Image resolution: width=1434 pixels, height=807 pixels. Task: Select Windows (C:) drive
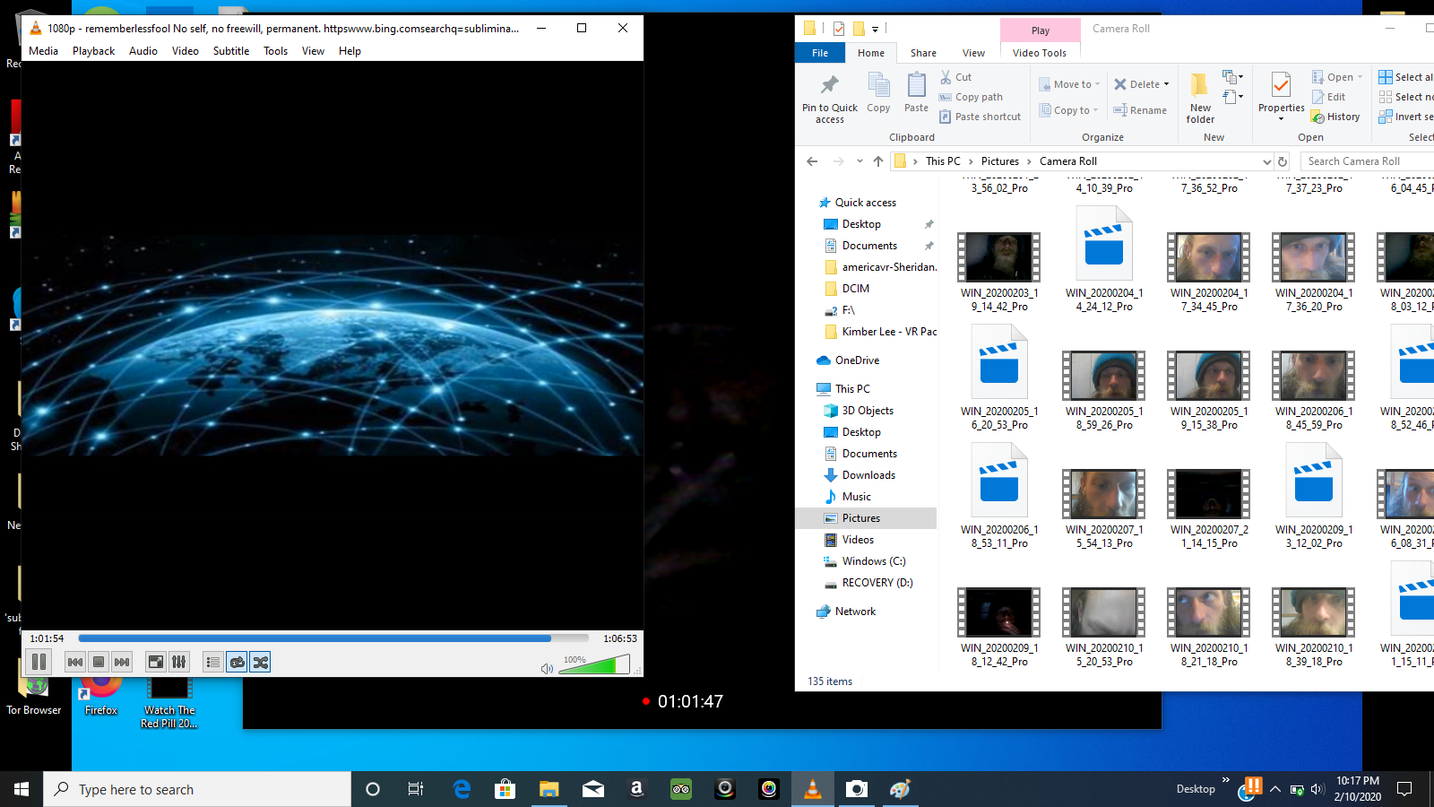coord(874,561)
